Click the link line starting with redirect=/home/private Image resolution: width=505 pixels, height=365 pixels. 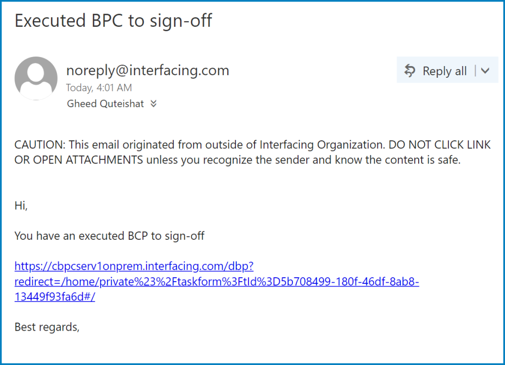click(x=217, y=282)
